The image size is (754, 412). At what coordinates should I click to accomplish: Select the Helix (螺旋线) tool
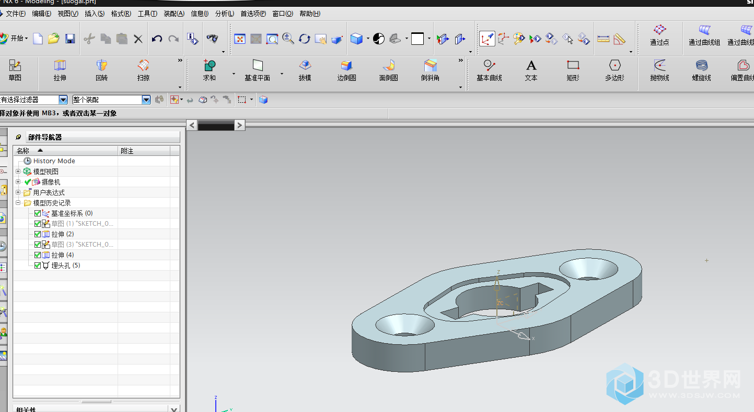(701, 70)
